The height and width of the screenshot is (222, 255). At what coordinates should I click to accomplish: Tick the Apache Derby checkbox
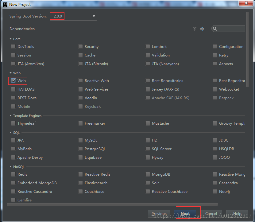13,158
